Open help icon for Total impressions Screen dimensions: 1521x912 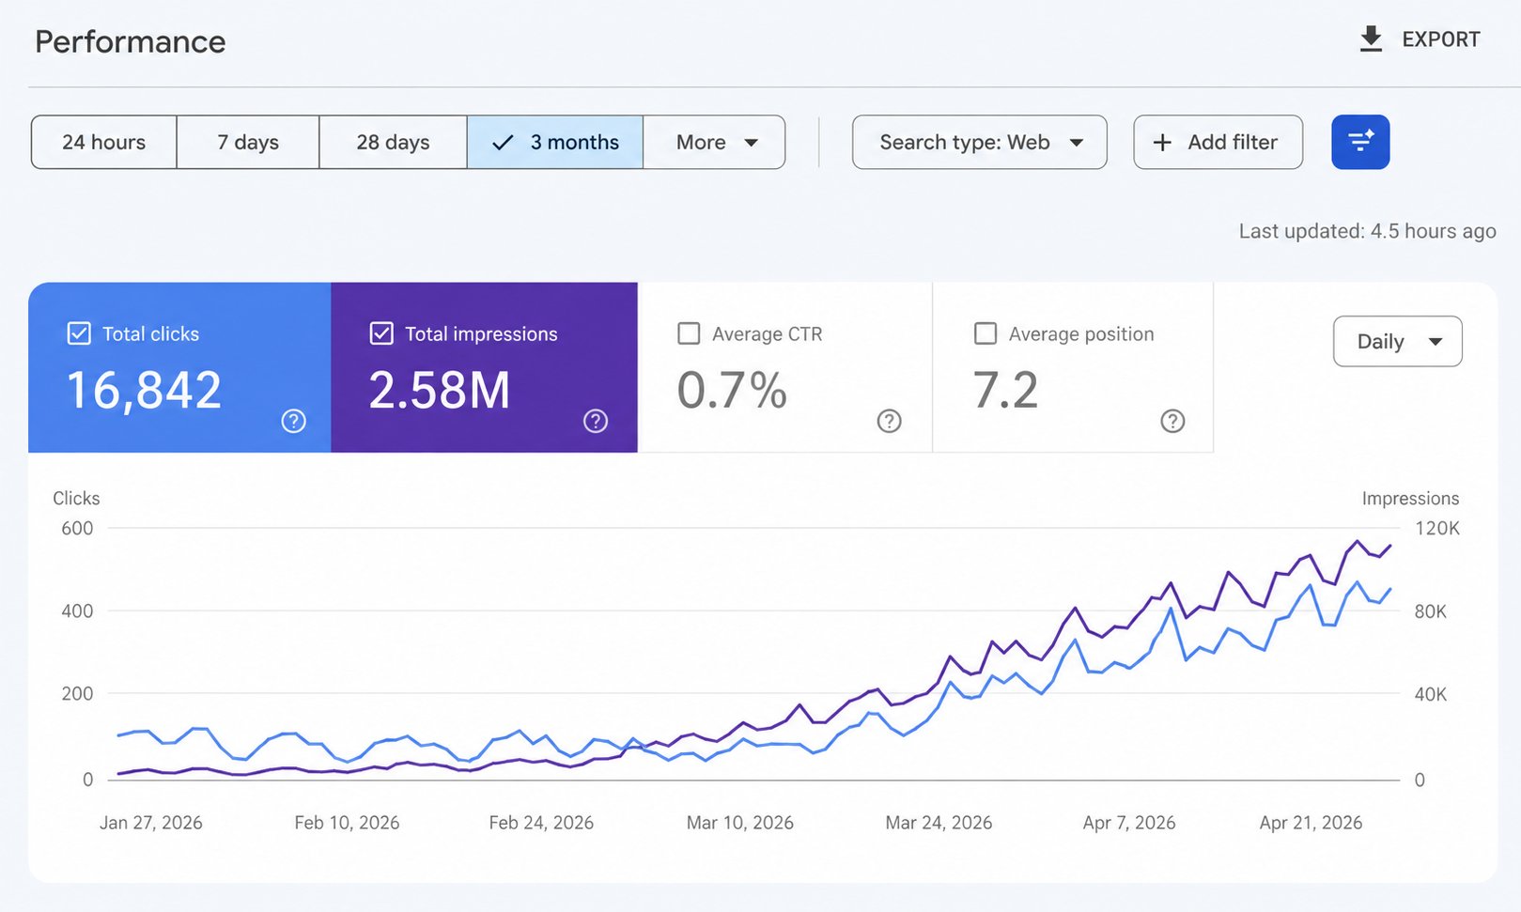[x=596, y=421]
